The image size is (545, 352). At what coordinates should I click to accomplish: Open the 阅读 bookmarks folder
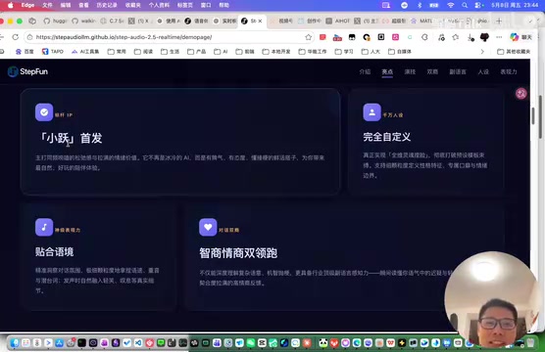coord(143,51)
